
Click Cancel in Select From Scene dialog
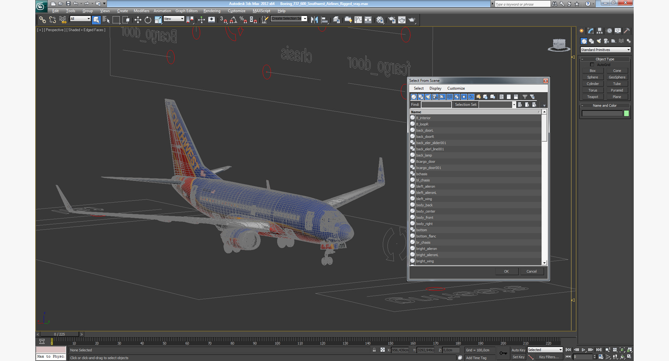532,271
